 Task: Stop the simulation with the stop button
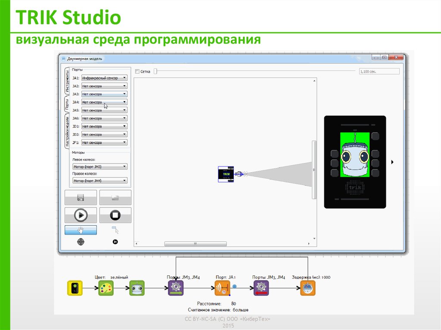115,215
